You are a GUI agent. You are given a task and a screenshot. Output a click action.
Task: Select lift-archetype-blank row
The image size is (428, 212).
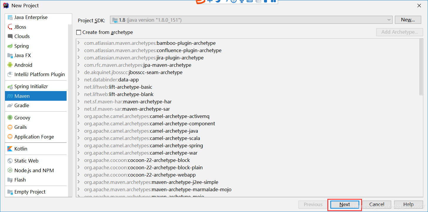coord(247,94)
